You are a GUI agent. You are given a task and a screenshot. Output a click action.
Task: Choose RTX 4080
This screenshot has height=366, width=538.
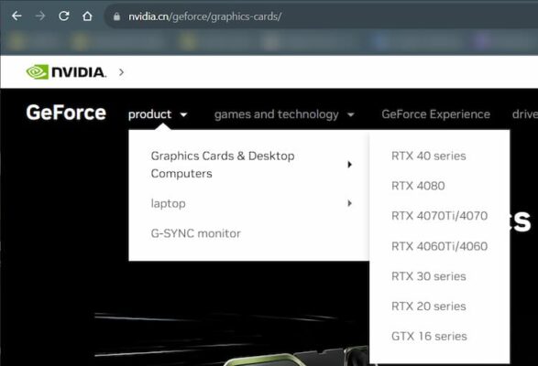[418, 186]
